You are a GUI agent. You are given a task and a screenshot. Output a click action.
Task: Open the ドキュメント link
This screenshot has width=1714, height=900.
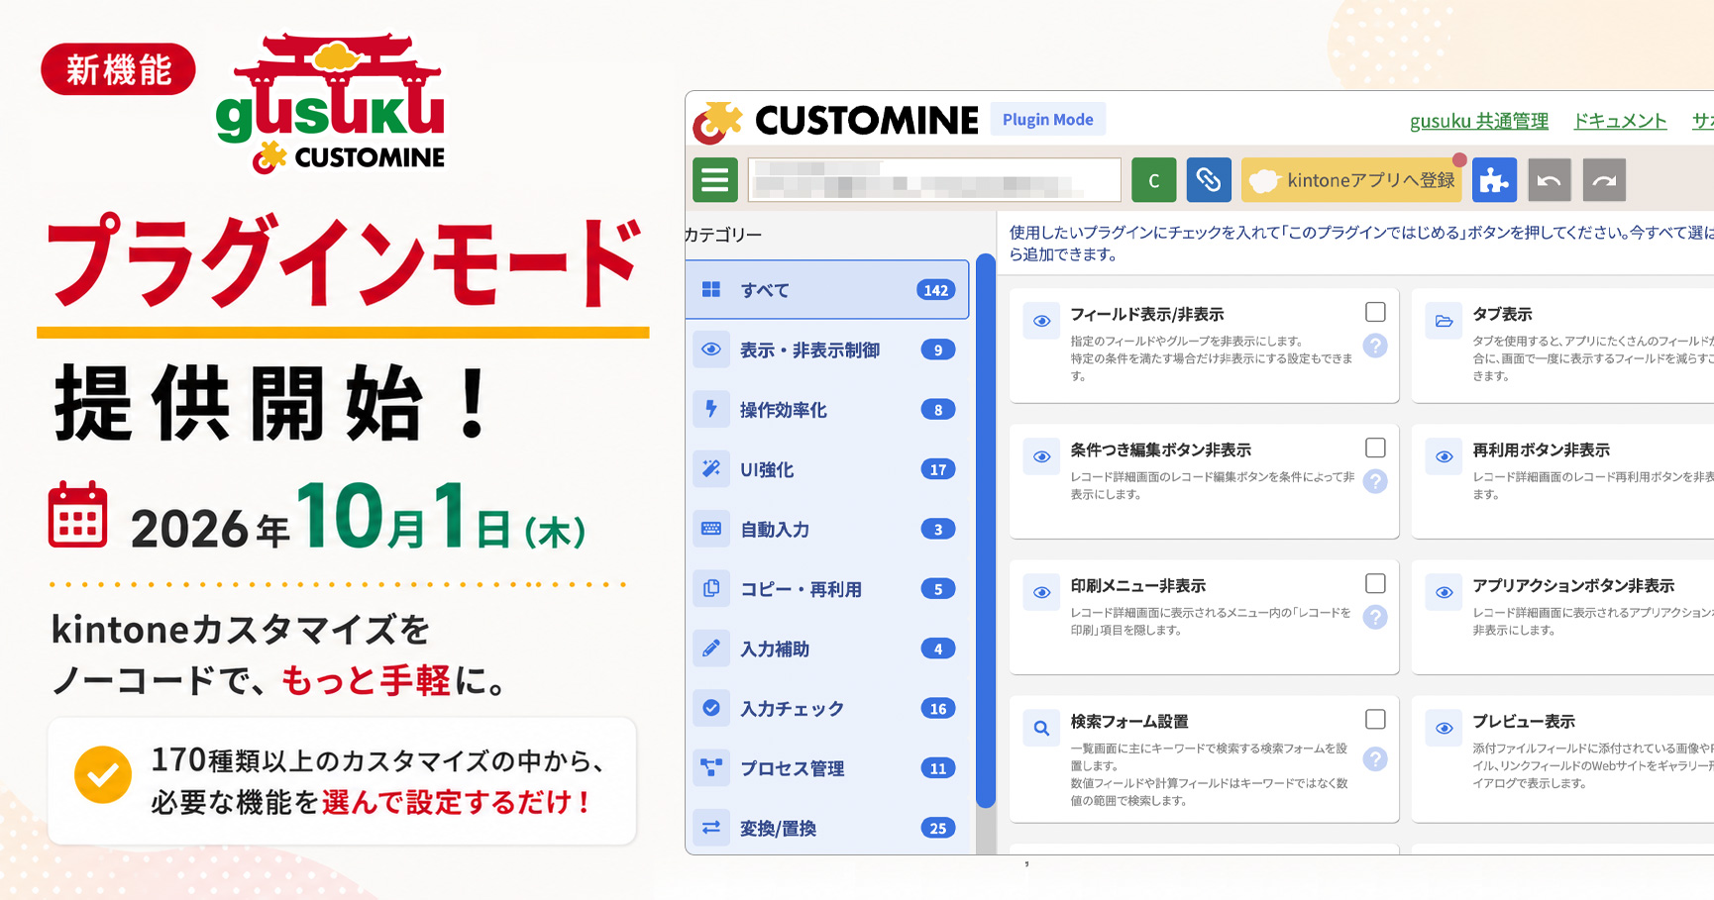click(1620, 121)
